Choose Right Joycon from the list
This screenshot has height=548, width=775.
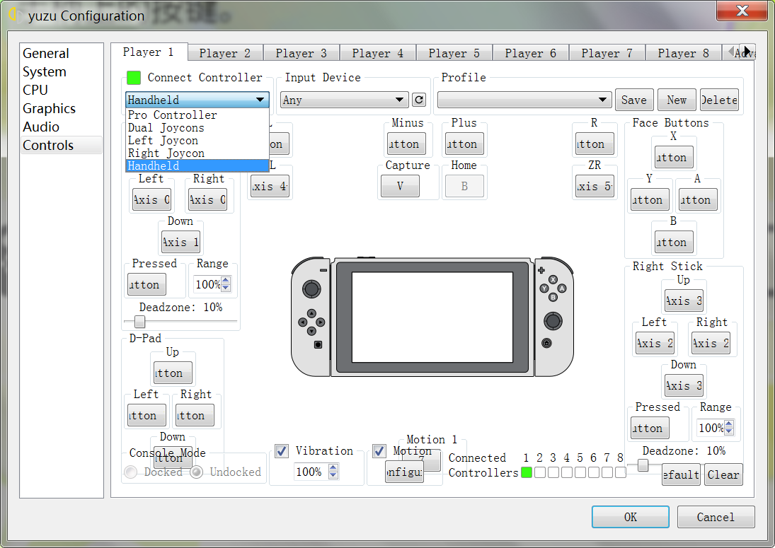click(197, 153)
